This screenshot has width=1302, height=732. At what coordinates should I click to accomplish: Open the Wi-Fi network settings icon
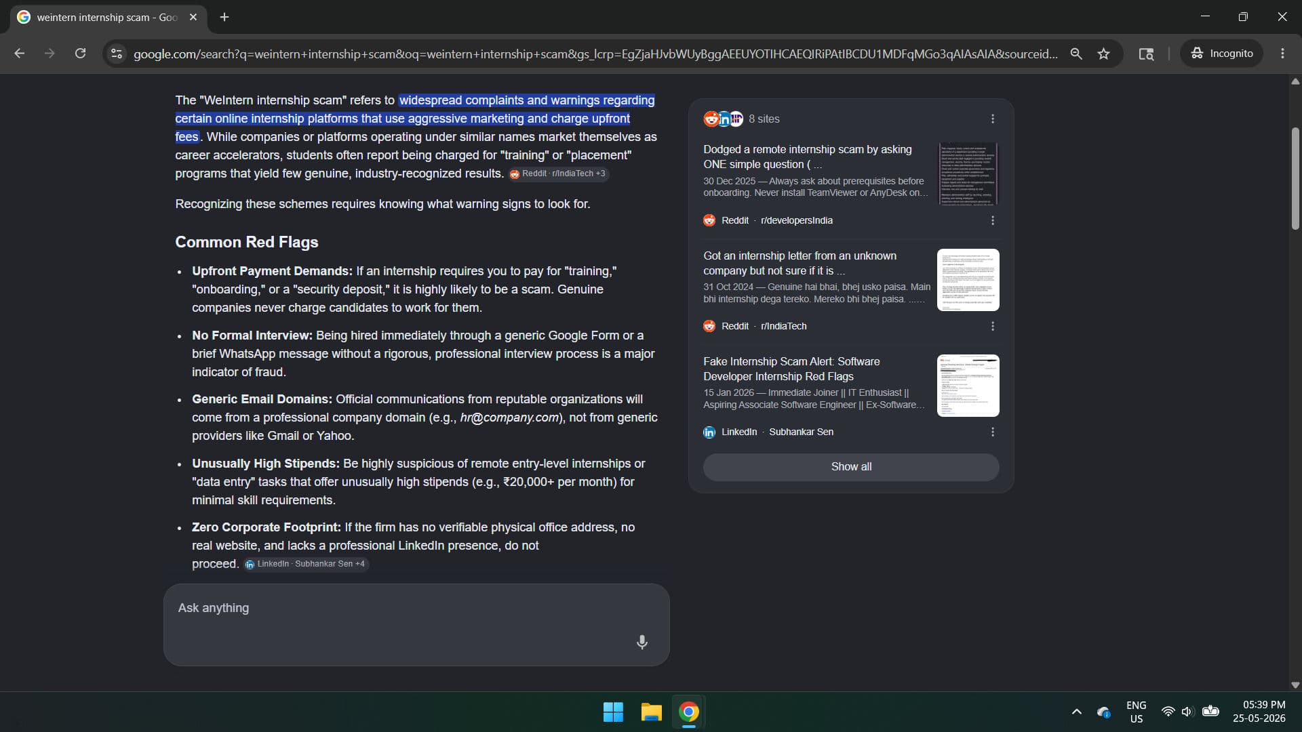1168,712
